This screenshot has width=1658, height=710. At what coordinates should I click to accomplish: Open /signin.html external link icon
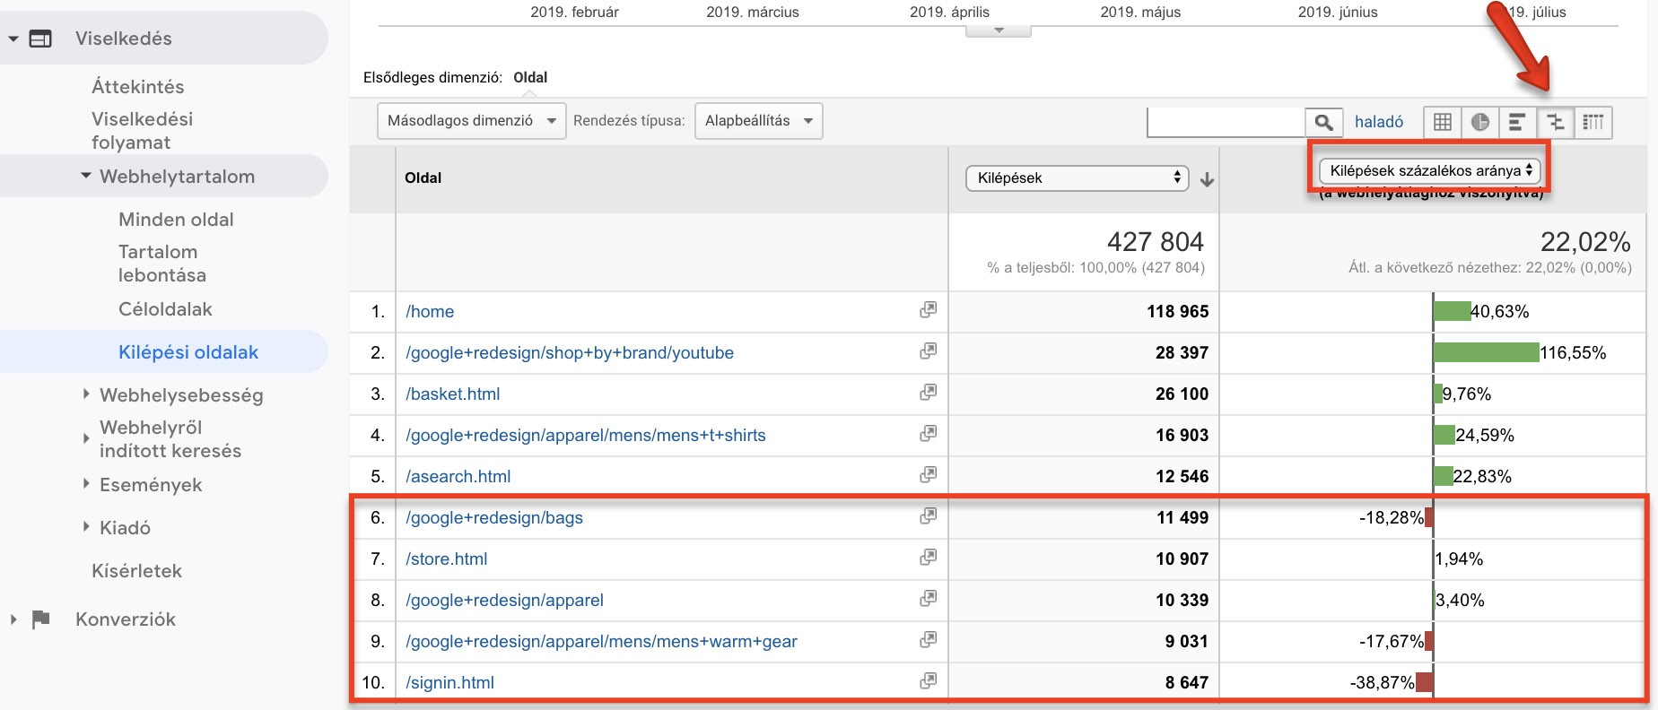click(928, 680)
